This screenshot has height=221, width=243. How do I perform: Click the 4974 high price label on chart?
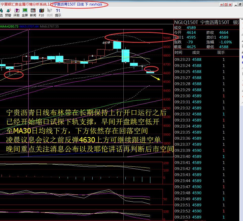point(106,43)
